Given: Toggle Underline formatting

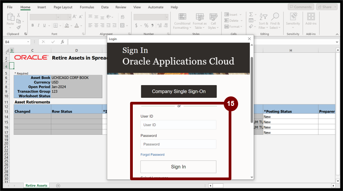Looking at the screenshot, I should 45,25.
